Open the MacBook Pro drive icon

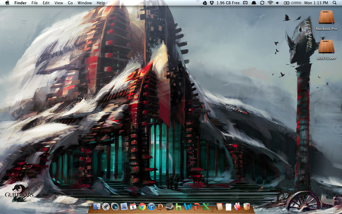(326, 17)
